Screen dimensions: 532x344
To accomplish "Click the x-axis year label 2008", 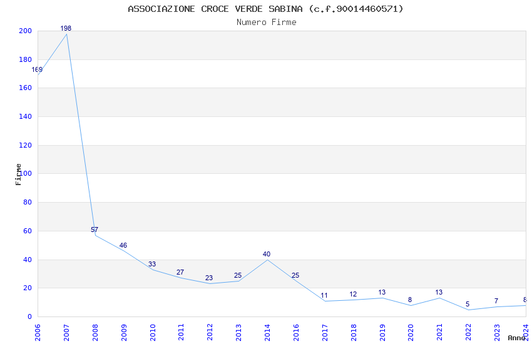I will pyautogui.click(x=95, y=333).
